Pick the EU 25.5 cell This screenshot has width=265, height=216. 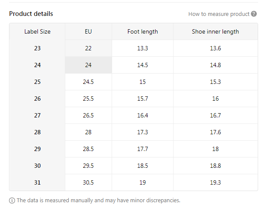click(x=88, y=99)
